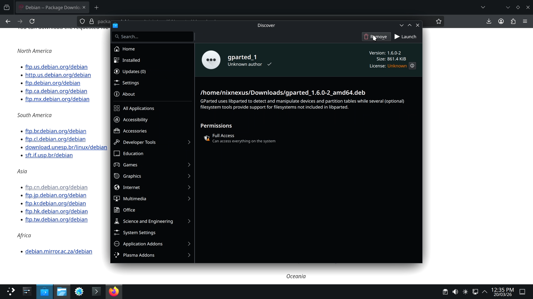Open the Installed applications list
533x299 pixels.
(152, 60)
